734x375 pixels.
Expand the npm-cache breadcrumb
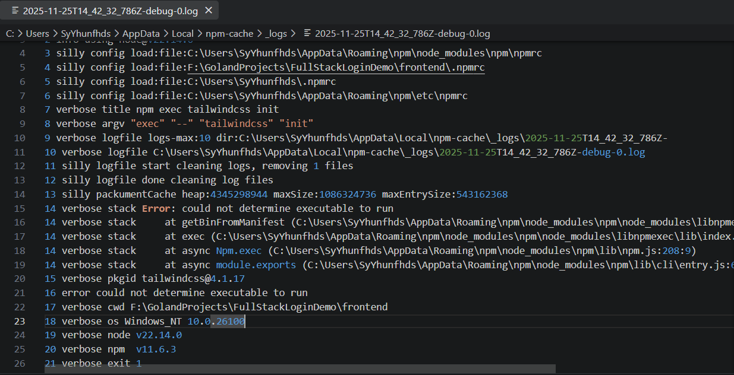pyautogui.click(x=229, y=34)
